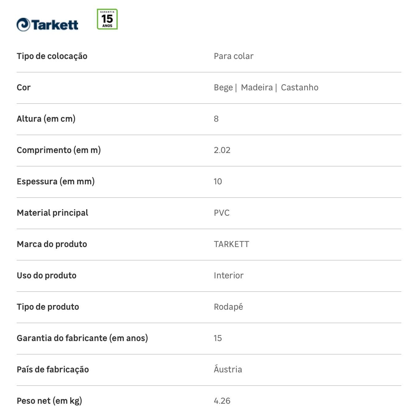Select the 'Espessura (em mm)' label
This screenshot has width=406, height=416.
point(56,182)
